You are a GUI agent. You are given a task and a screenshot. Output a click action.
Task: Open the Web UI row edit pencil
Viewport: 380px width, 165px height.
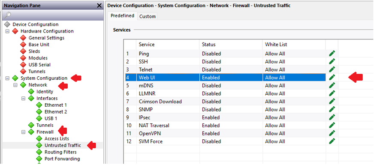[332, 78]
